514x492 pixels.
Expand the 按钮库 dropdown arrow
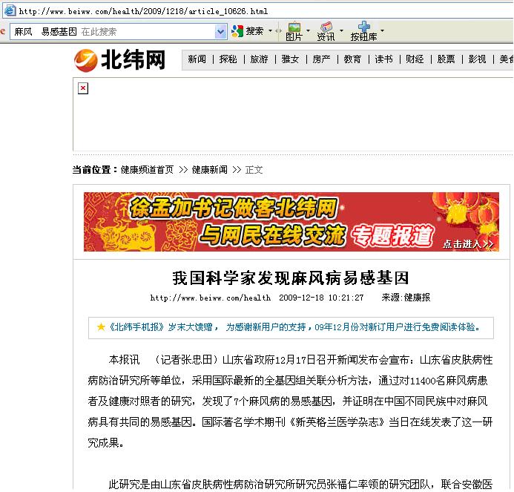[x=382, y=30]
